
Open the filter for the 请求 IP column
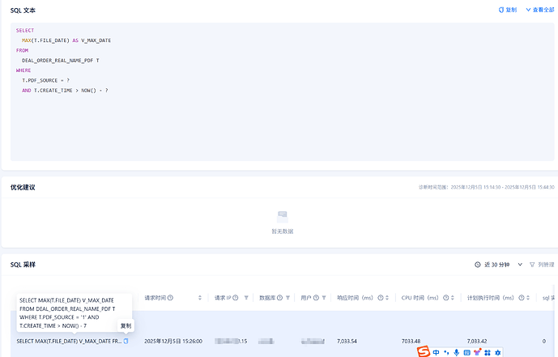(246, 298)
